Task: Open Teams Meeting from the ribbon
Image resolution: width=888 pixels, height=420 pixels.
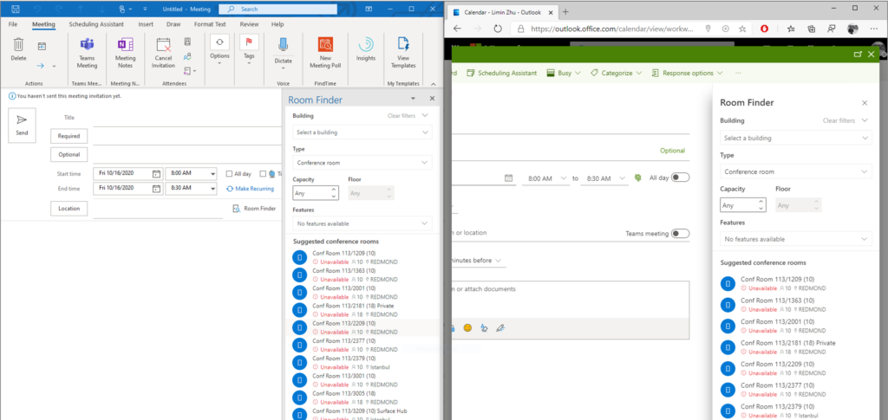Action: pos(87,53)
